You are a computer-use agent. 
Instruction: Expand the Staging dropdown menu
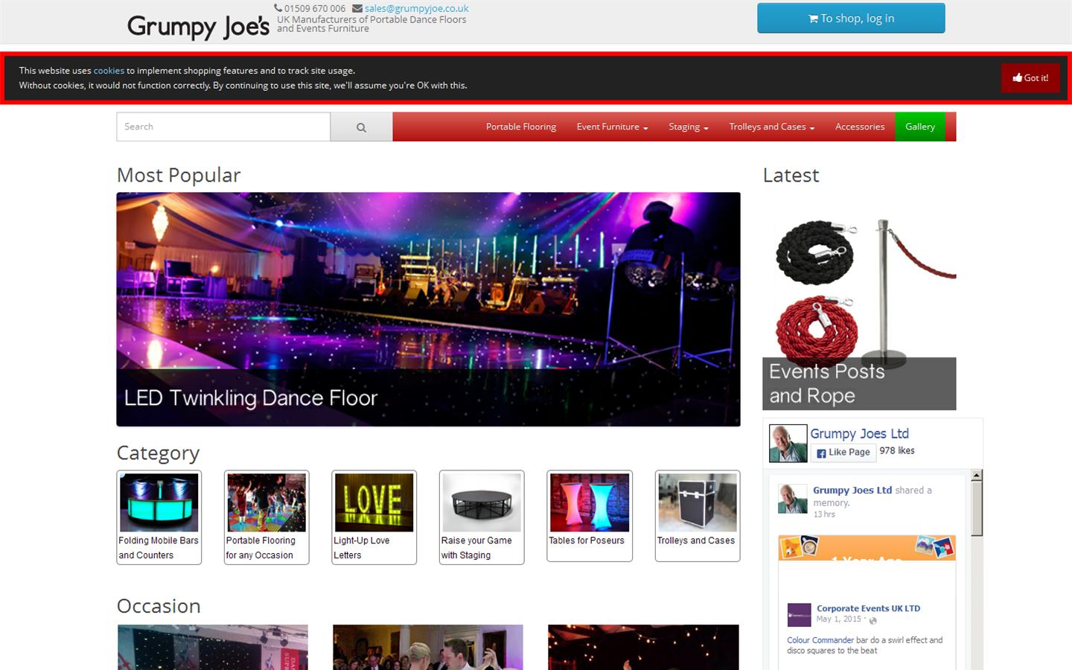click(688, 127)
